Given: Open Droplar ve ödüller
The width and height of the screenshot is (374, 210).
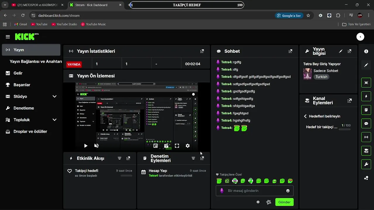Looking at the screenshot, I should [31, 132].
